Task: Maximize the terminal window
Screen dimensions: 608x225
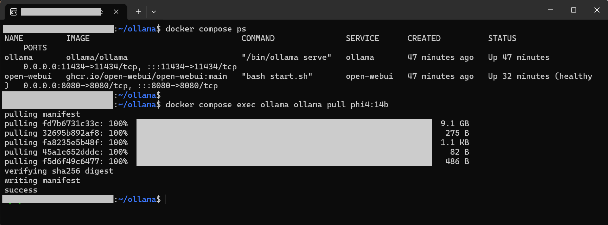Action: click(x=573, y=10)
